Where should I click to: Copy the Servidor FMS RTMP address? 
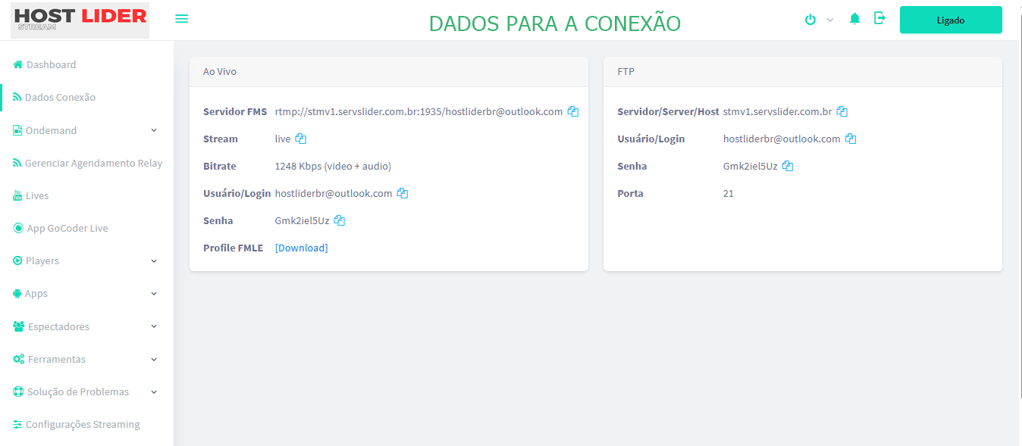(x=573, y=111)
